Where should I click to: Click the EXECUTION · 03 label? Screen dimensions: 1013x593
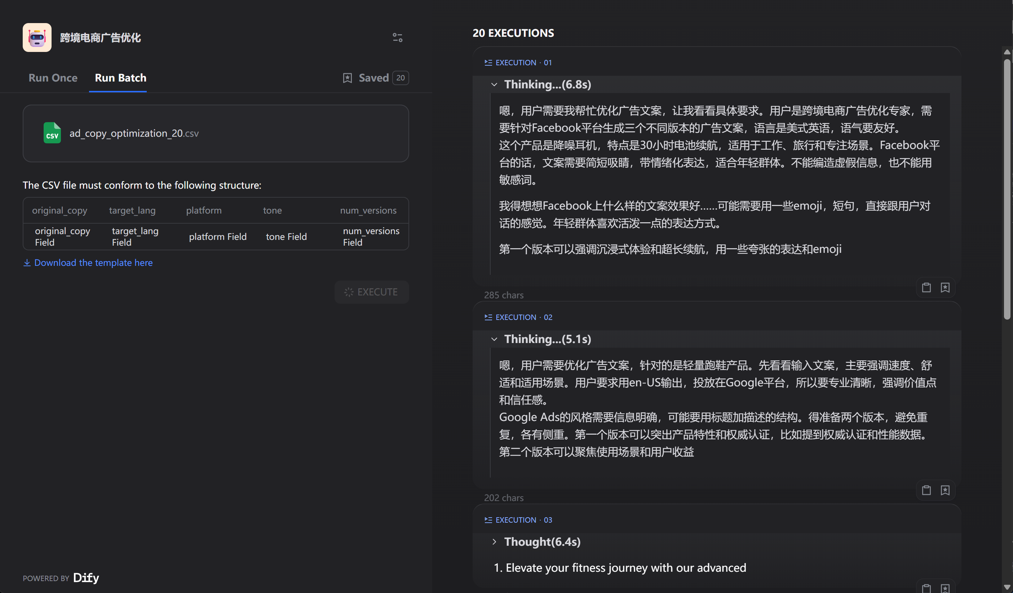click(x=524, y=520)
